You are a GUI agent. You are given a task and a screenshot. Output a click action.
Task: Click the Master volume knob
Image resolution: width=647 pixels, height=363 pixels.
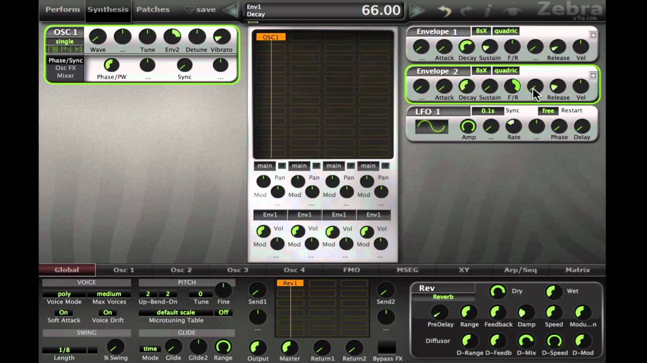click(289, 347)
